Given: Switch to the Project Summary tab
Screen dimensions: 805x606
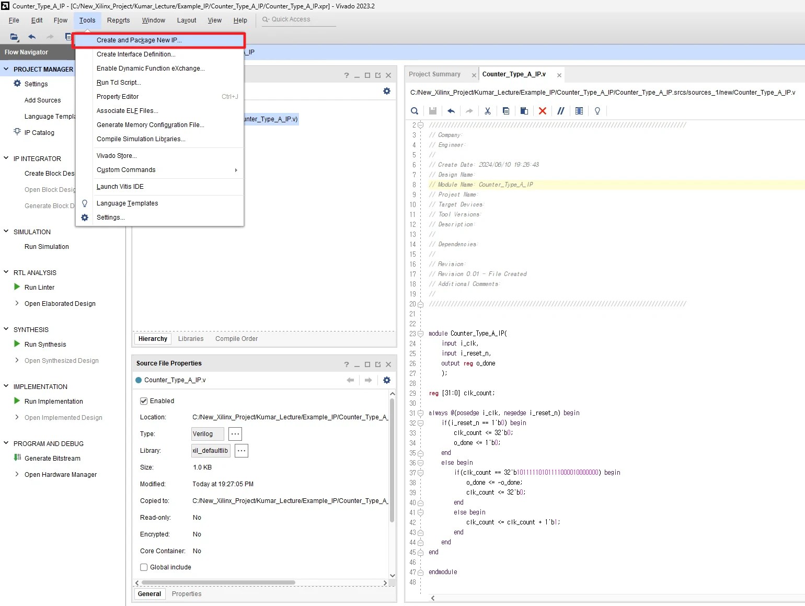Looking at the screenshot, I should (x=435, y=74).
